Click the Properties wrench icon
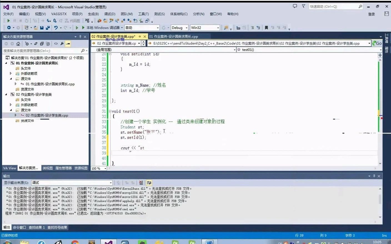The height and width of the screenshot is (244, 391). 62,44
